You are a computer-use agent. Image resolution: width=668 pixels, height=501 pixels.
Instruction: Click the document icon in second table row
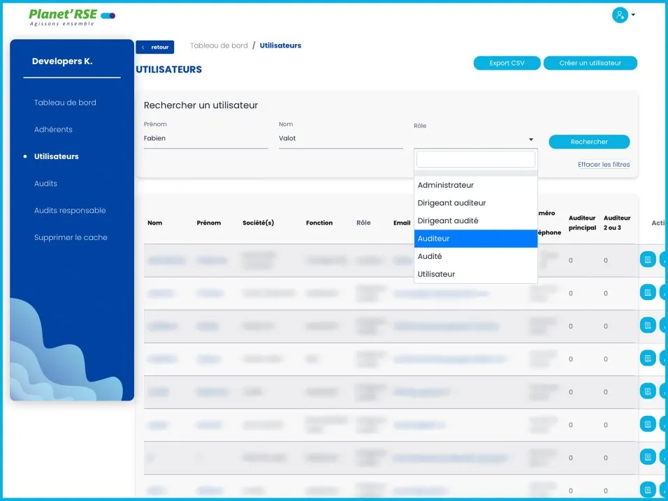coord(648,292)
